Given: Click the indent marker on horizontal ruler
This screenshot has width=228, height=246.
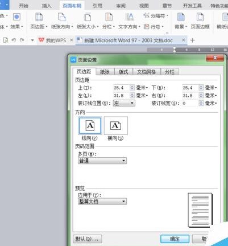Looking at the screenshot, I should (x=175, y=50).
